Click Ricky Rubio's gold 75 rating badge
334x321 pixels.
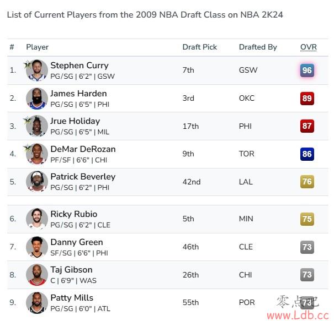(x=307, y=219)
